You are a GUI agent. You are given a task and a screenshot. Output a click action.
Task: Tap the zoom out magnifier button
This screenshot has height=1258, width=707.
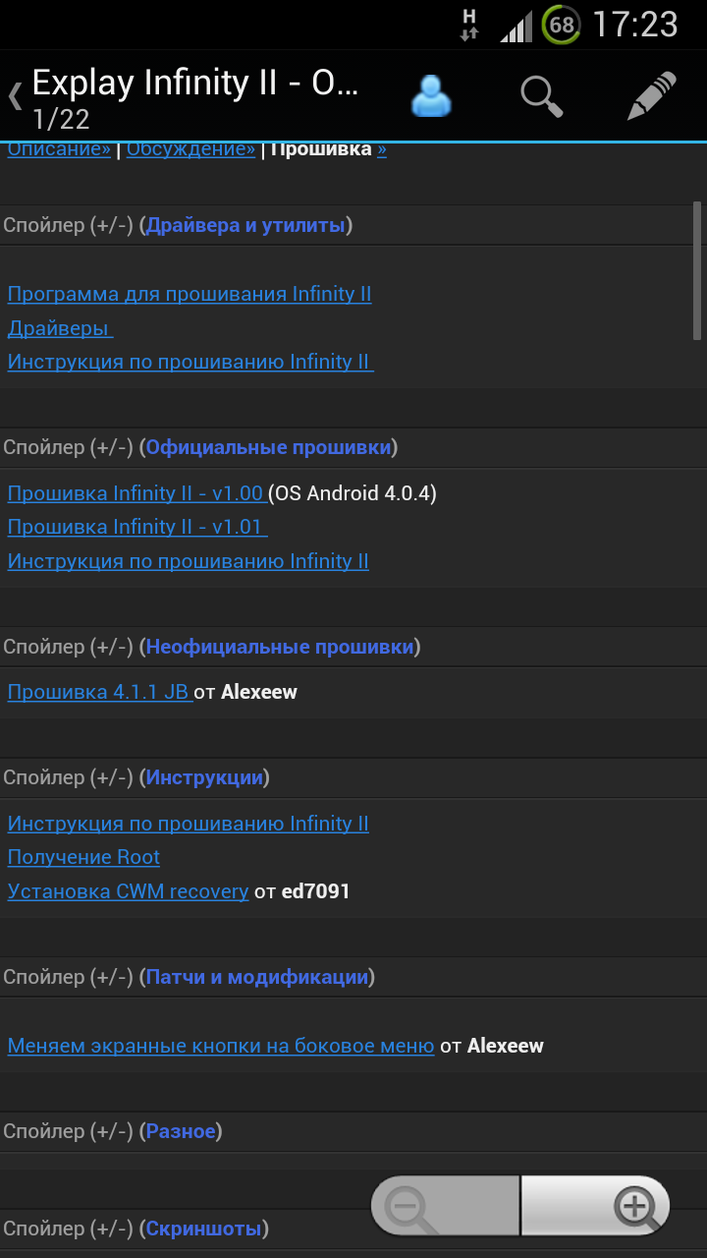[x=444, y=1206]
